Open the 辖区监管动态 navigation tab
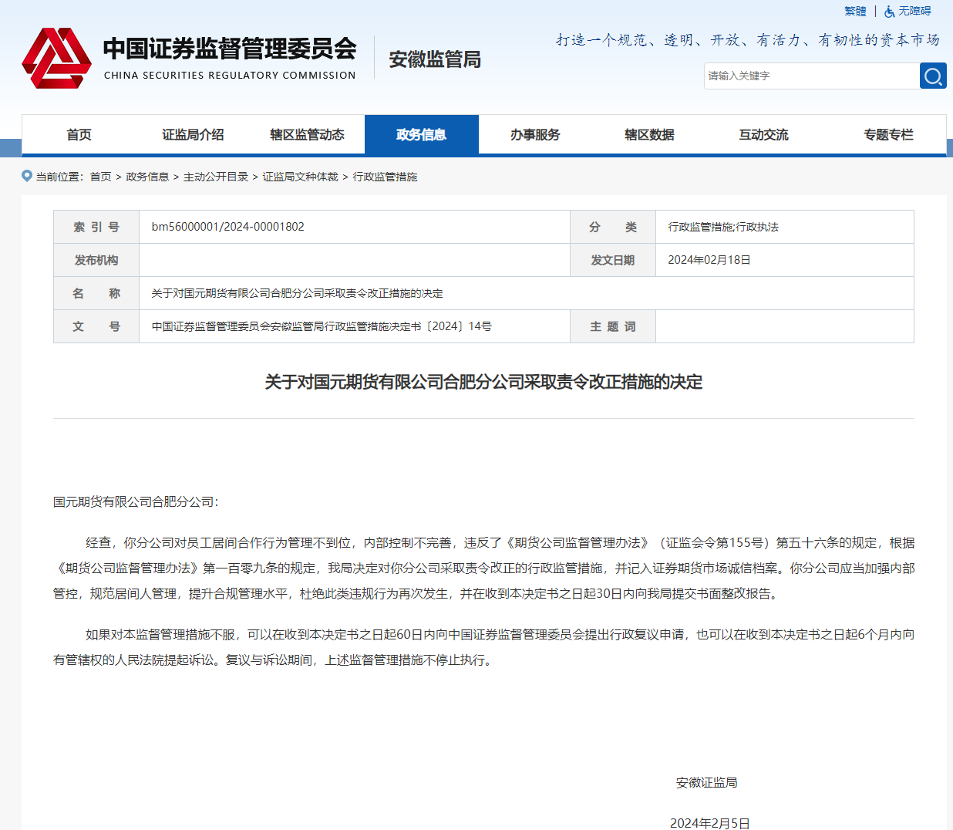The image size is (953, 830). coord(307,134)
